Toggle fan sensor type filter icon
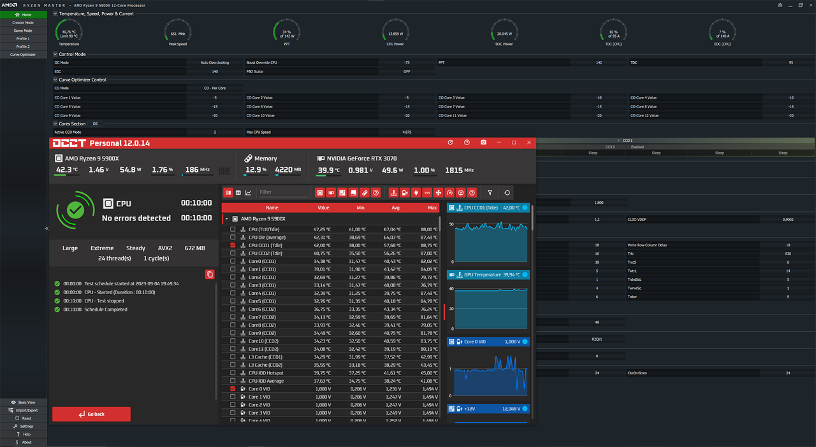The image size is (816, 447). pyautogui.click(x=439, y=192)
